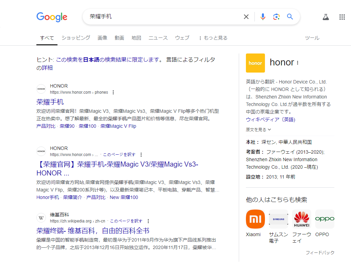Open Google Lens image search
351x262 pixels.
(277, 17)
